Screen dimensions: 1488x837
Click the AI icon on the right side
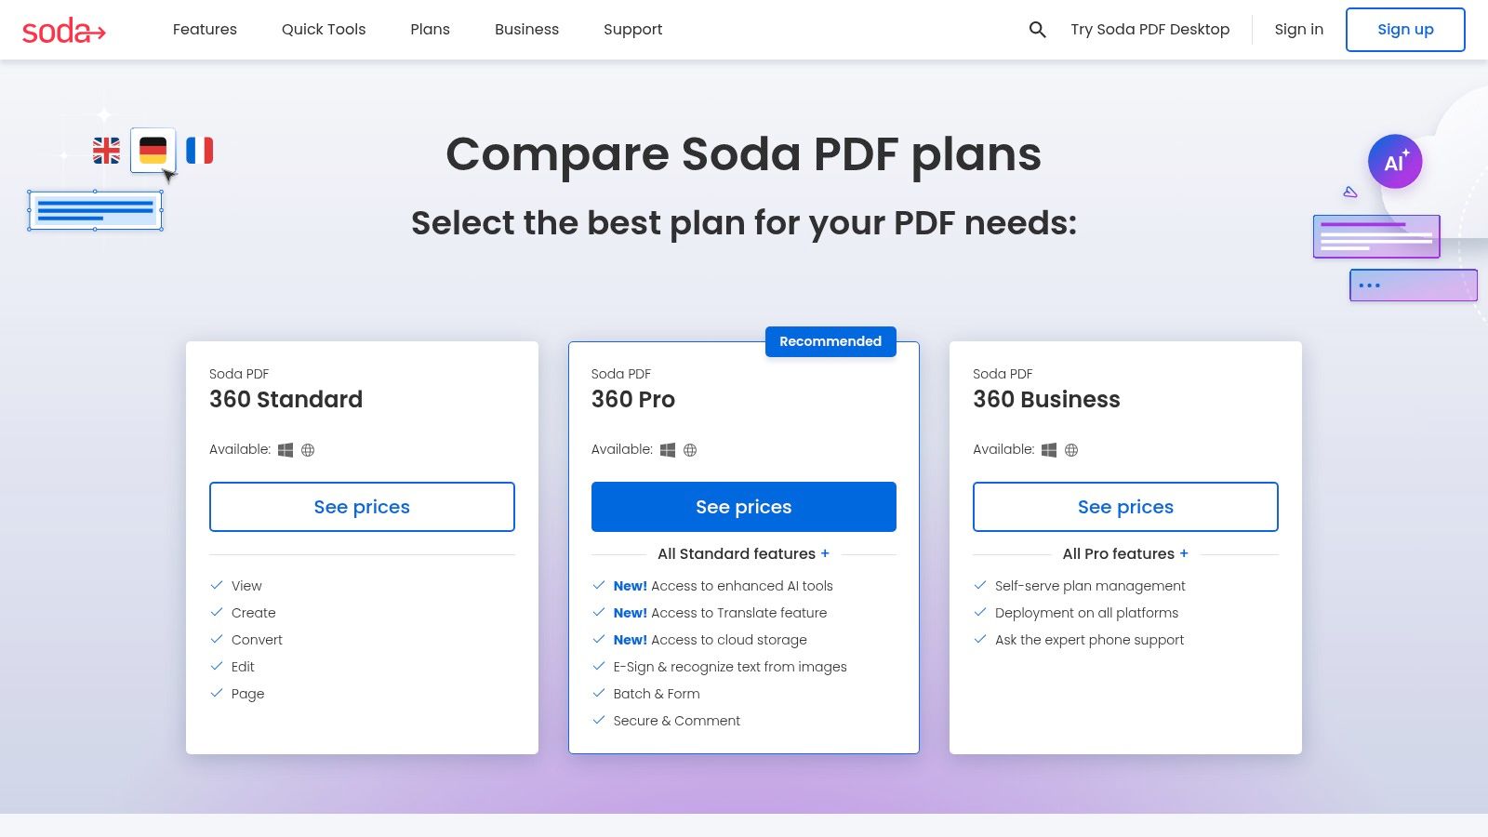point(1394,161)
